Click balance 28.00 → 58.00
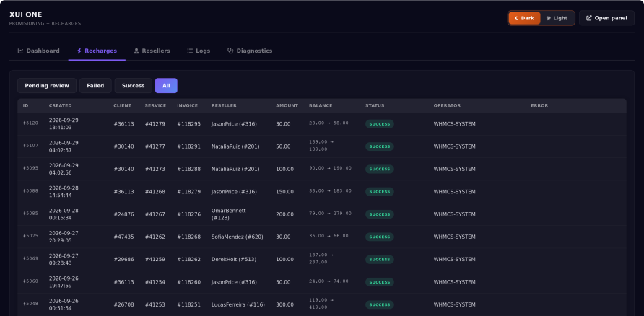The width and height of the screenshot is (644, 316). [x=328, y=123]
